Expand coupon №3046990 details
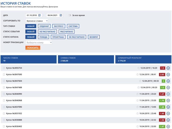The width and height of the screenshot is (172, 129). 168,94
